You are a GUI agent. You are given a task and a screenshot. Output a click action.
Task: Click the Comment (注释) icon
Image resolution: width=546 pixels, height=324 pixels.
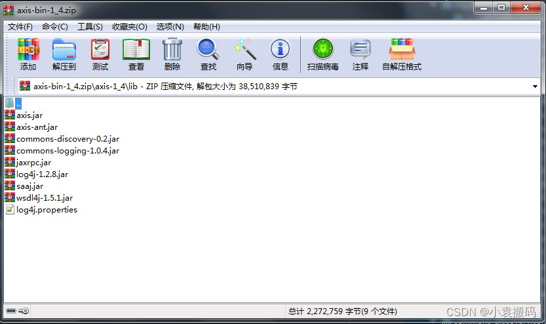coord(361,49)
